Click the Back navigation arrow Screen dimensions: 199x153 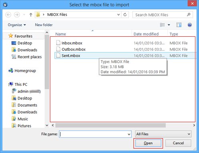click(x=8, y=15)
